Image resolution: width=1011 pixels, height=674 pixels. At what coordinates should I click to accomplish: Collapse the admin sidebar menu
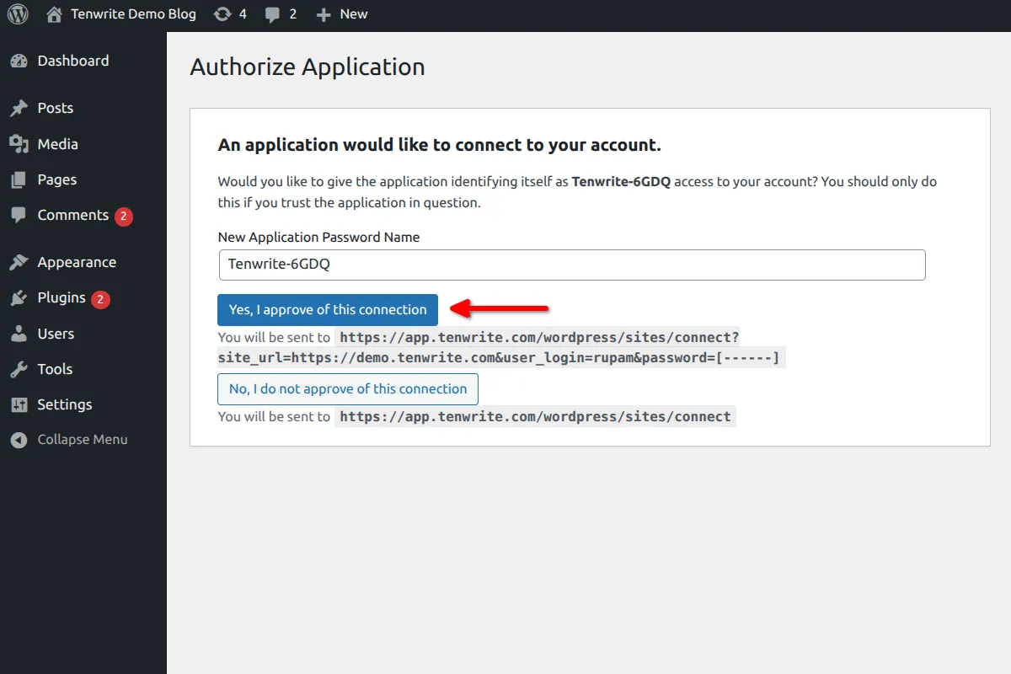(x=68, y=439)
